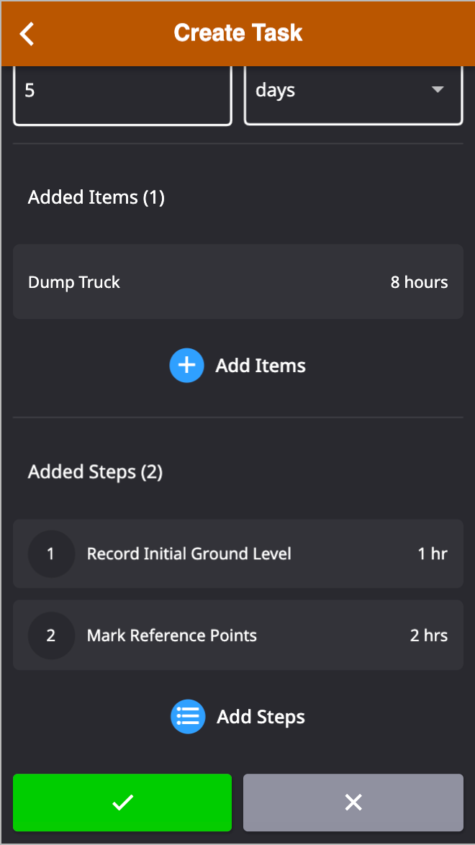The height and width of the screenshot is (845, 475).
Task: Click the Add Steps text label
Action: pos(261,717)
